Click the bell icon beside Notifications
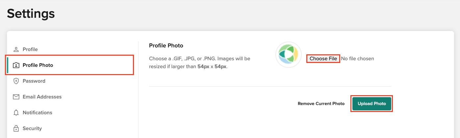Image resolution: width=460 pixels, height=138 pixels. 16,113
